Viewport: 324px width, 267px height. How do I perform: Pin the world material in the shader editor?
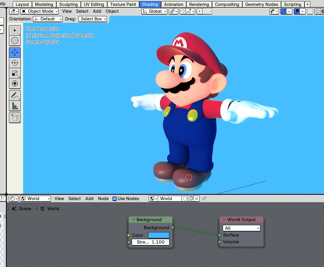(x=204, y=199)
